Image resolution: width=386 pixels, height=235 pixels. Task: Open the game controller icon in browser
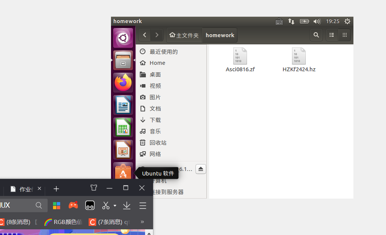[x=73, y=205]
